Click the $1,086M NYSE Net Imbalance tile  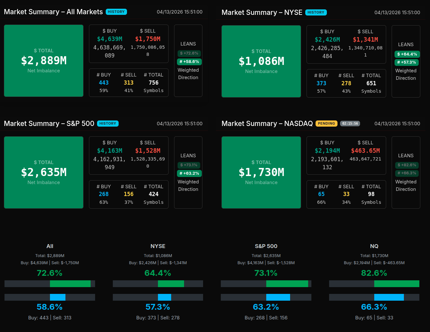pyautogui.click(x=261, y=61)
